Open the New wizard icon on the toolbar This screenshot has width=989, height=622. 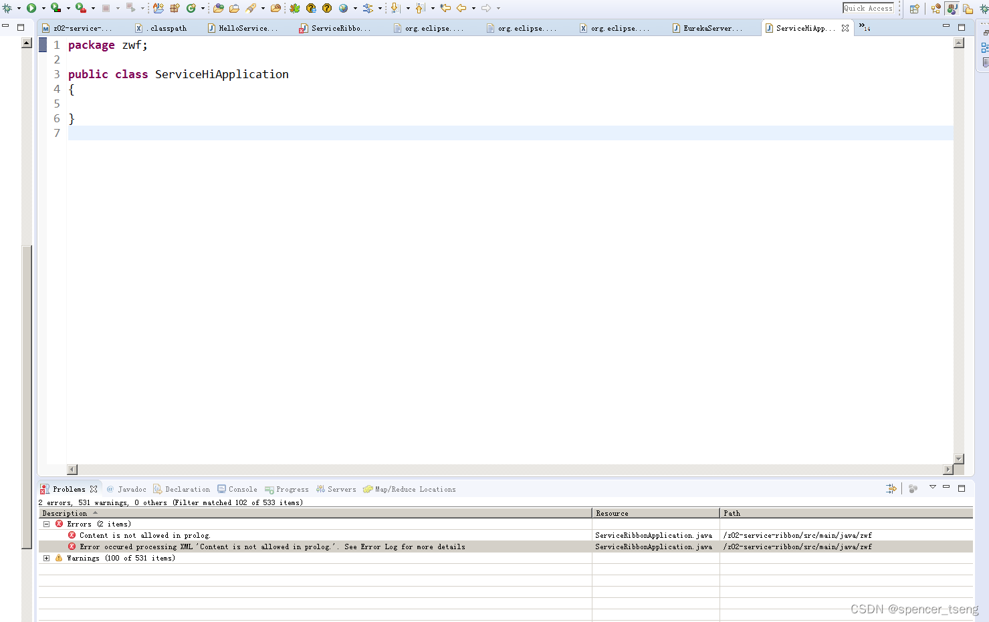coord(158,7)
